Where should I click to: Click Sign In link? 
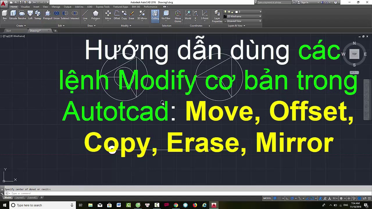305,2
